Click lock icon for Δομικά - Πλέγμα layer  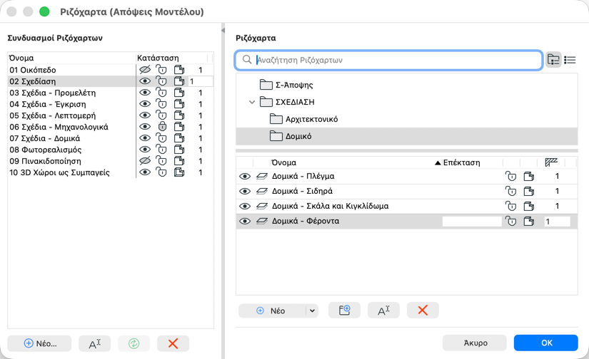tap(510, 176)
